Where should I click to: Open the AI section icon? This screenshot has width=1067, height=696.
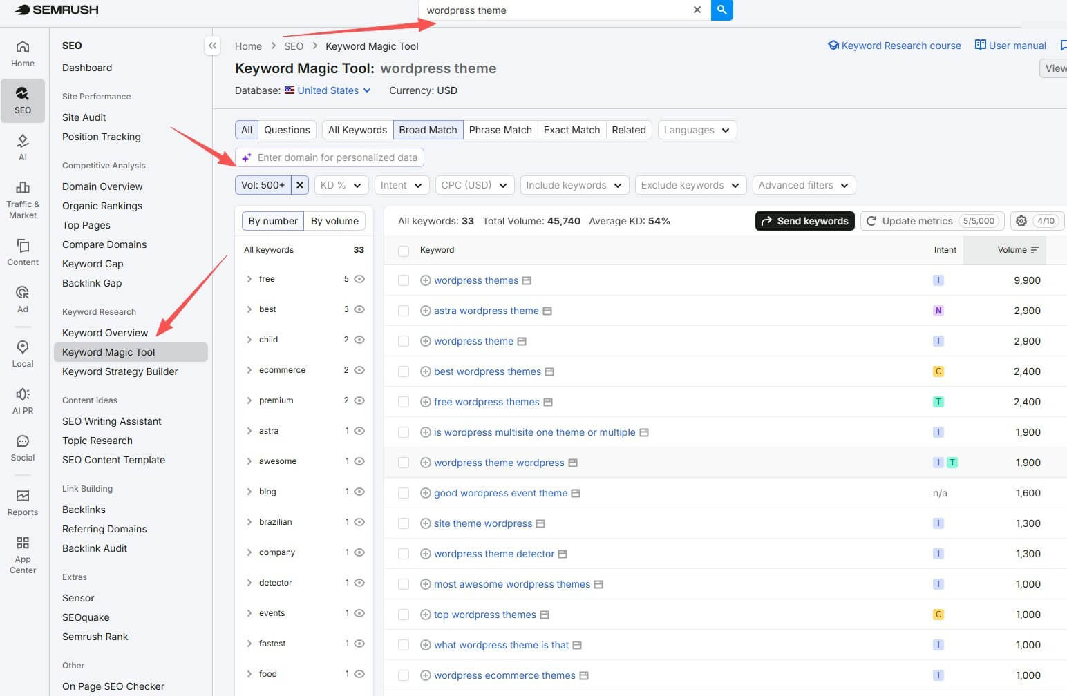pos(23,147)
